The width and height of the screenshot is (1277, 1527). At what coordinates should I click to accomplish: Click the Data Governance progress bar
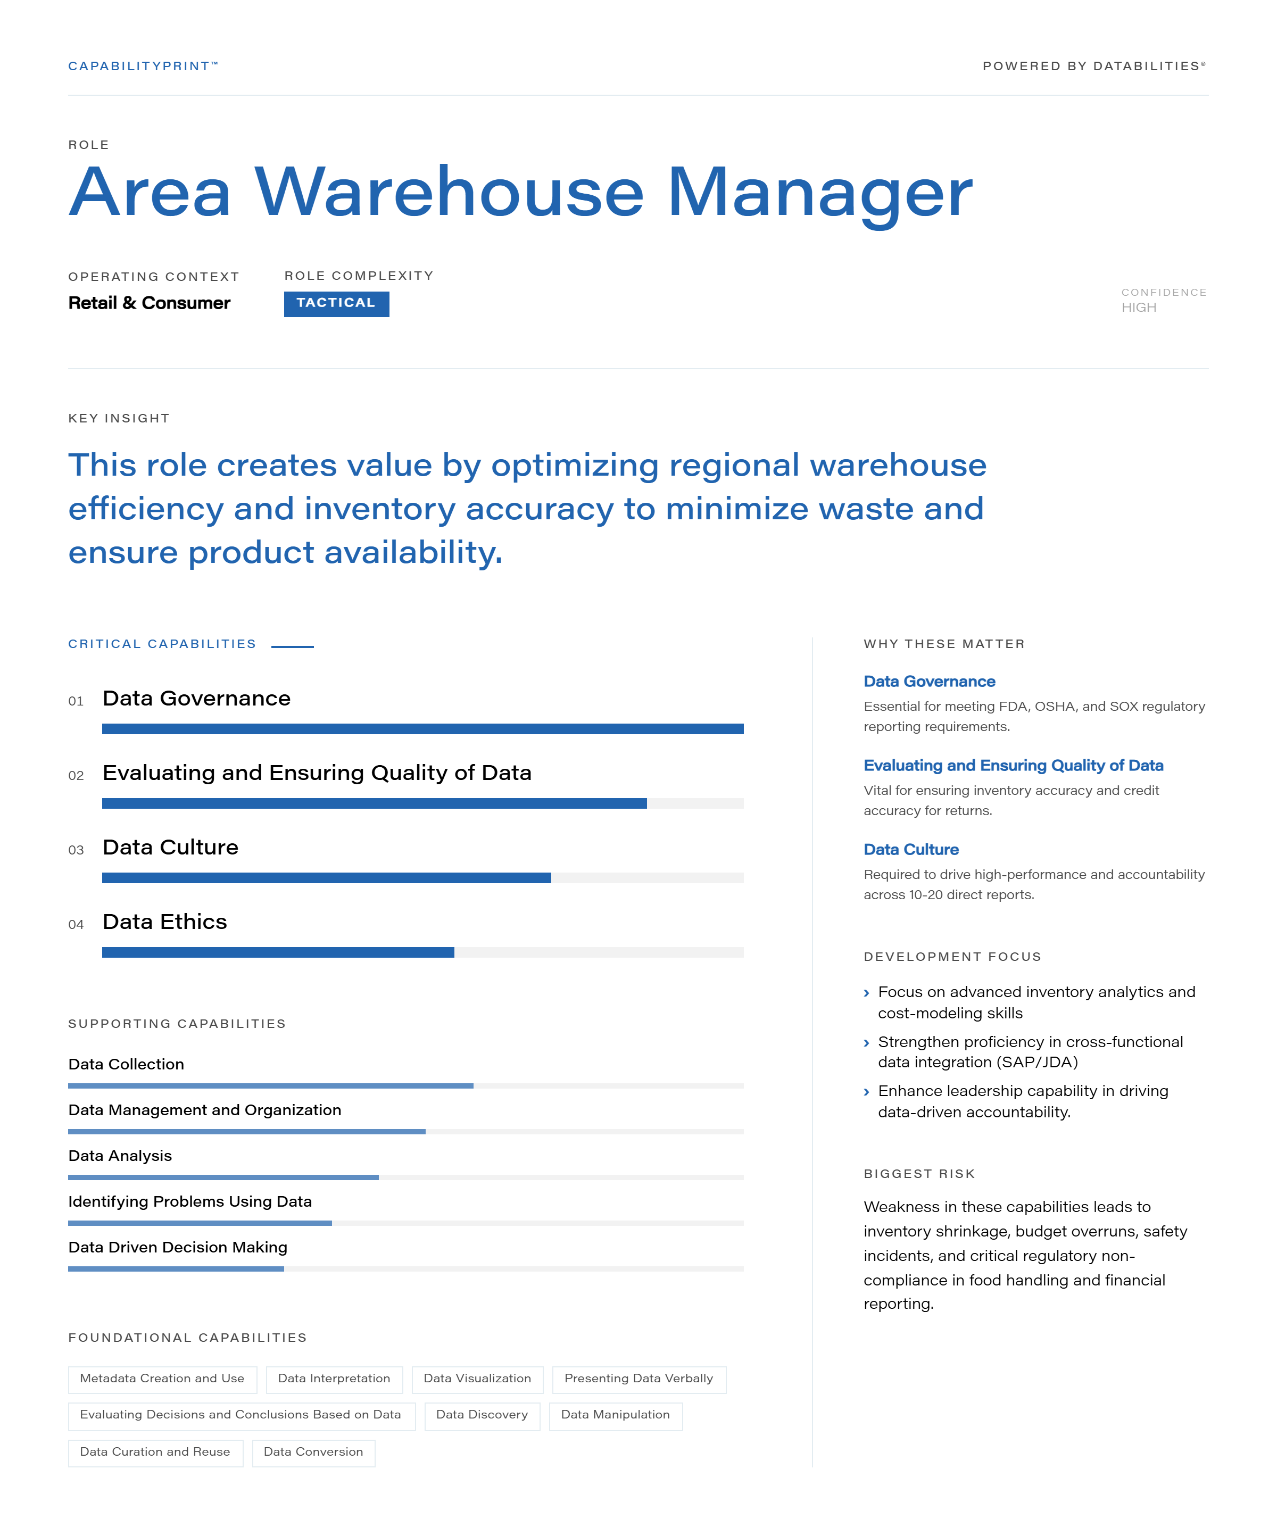click(x=422, y=728)
